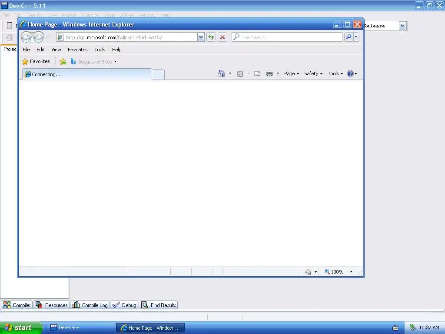The height and width of the screenshot is (334, 445).
Task: Click the Live Search input box
Action: (x=287, y=37)
